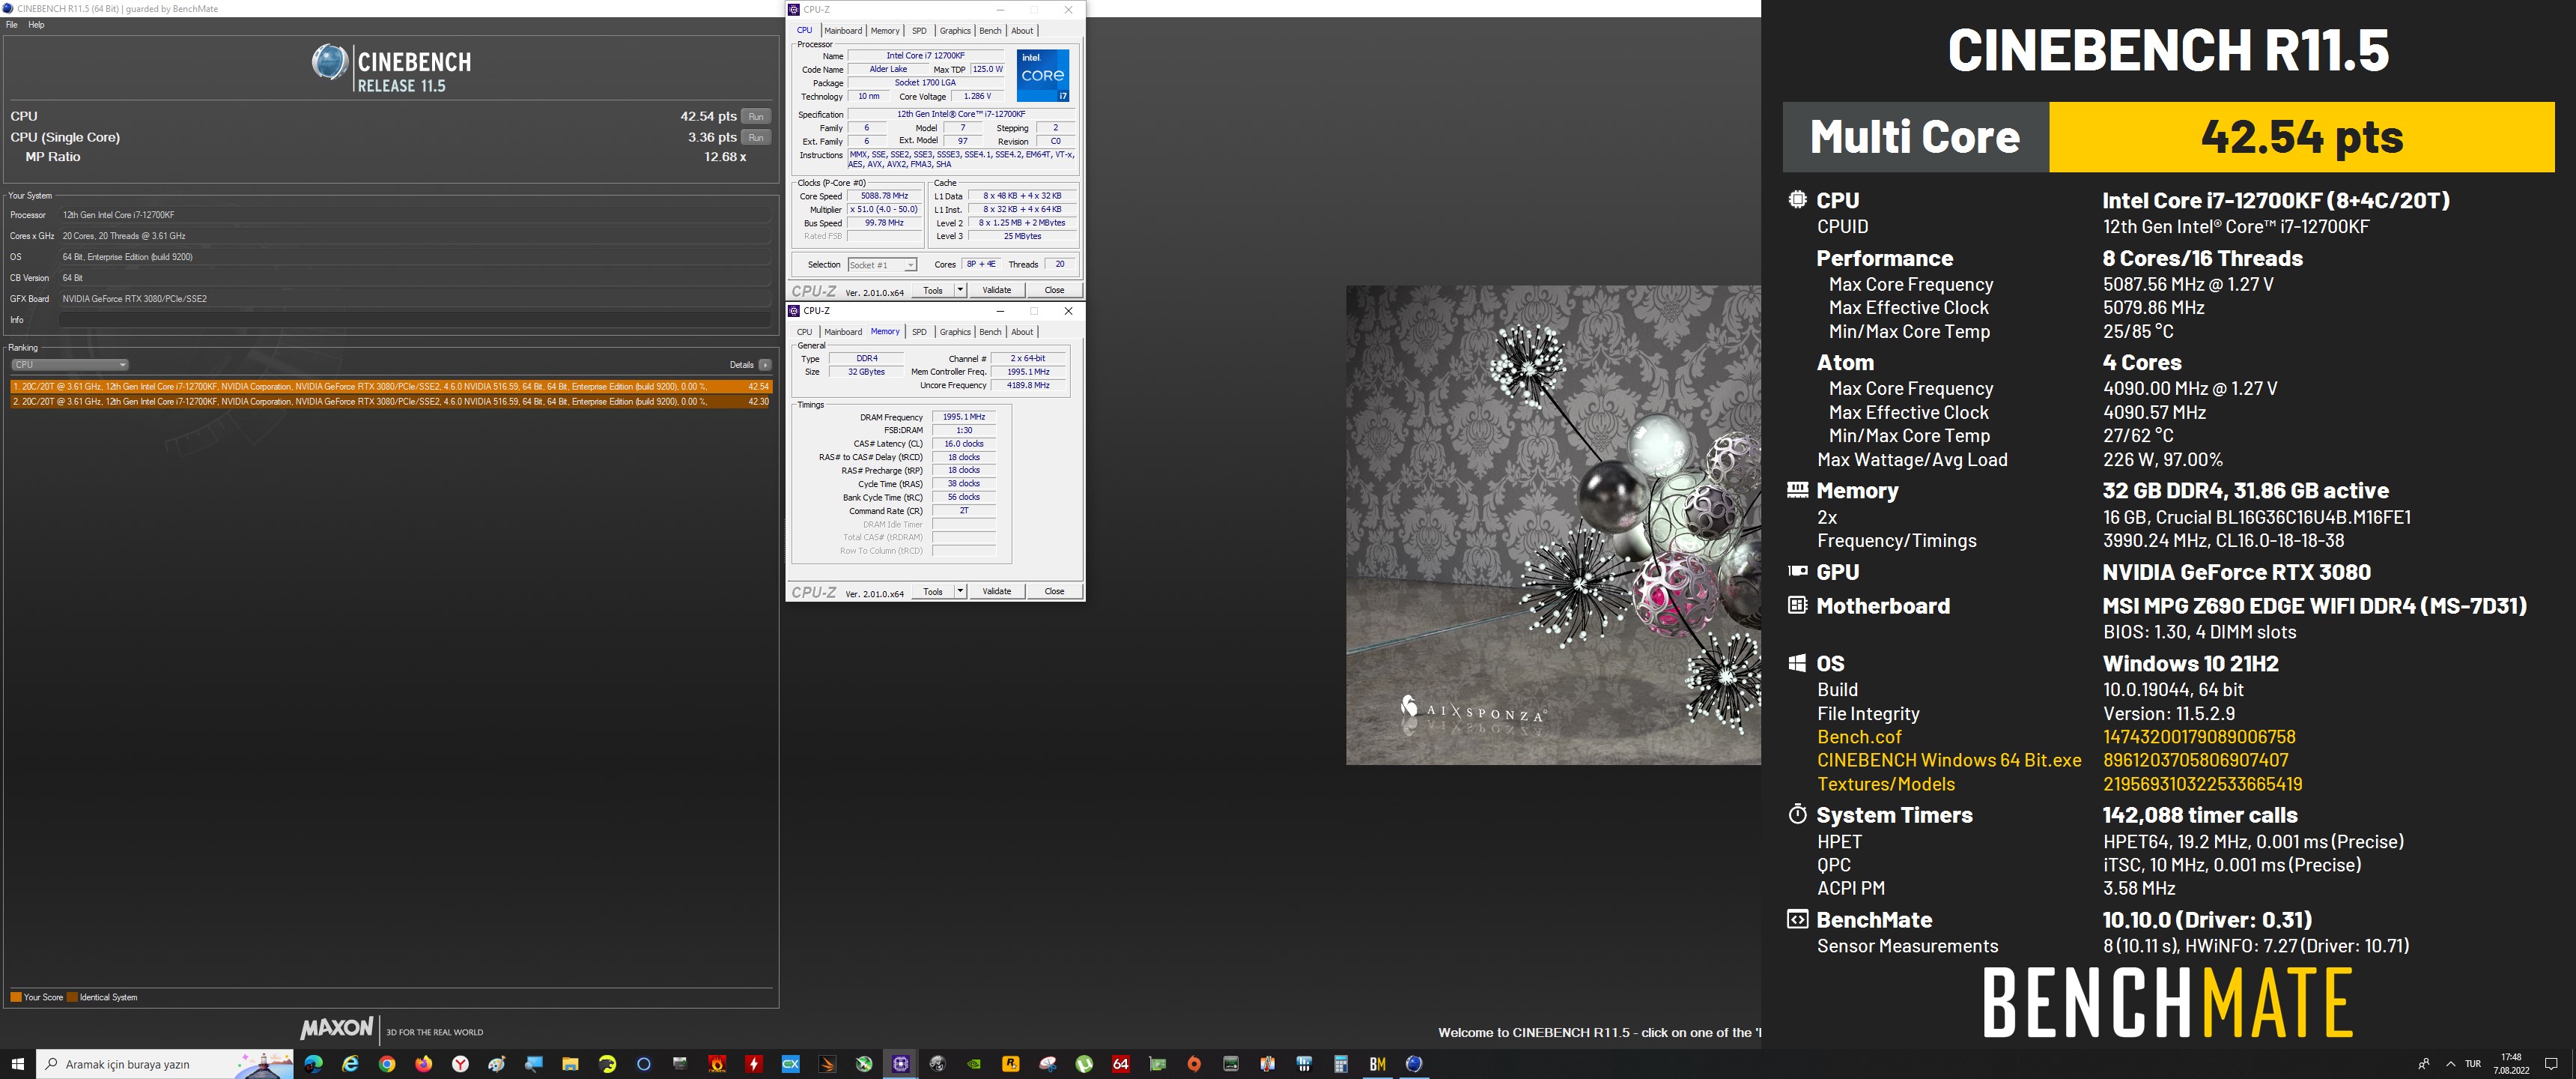
Task: Open About tab in upper CPU-Z window
Action: pyautogui.click(x=1022, y=31)
